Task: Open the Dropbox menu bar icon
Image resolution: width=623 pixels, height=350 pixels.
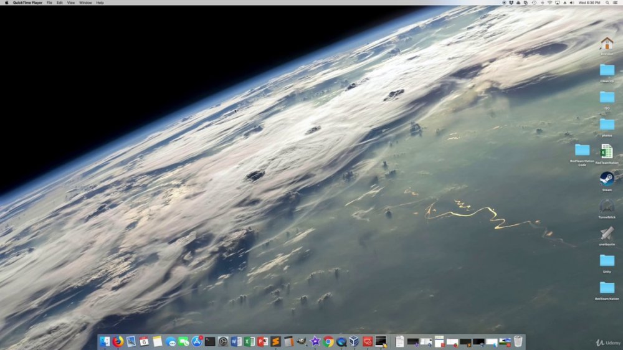Action: click(511, 2)
